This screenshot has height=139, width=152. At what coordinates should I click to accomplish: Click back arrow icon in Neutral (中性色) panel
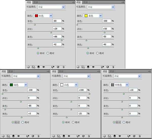click(x=104, y=136)
